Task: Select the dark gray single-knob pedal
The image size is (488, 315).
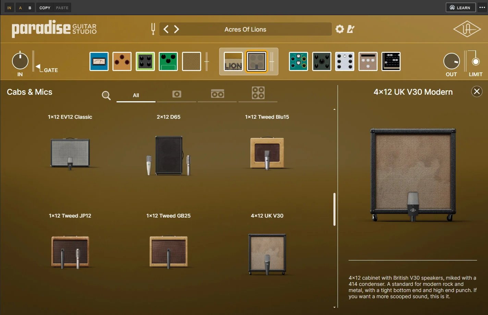Action: tap(322, 61)
